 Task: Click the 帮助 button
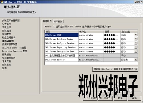(134, 98)
